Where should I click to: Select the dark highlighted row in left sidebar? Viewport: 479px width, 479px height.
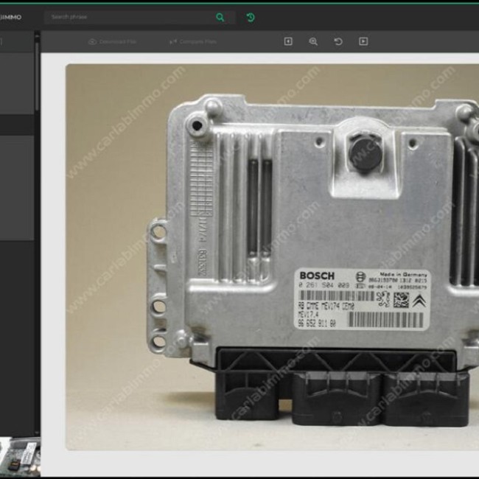(17, 125)
